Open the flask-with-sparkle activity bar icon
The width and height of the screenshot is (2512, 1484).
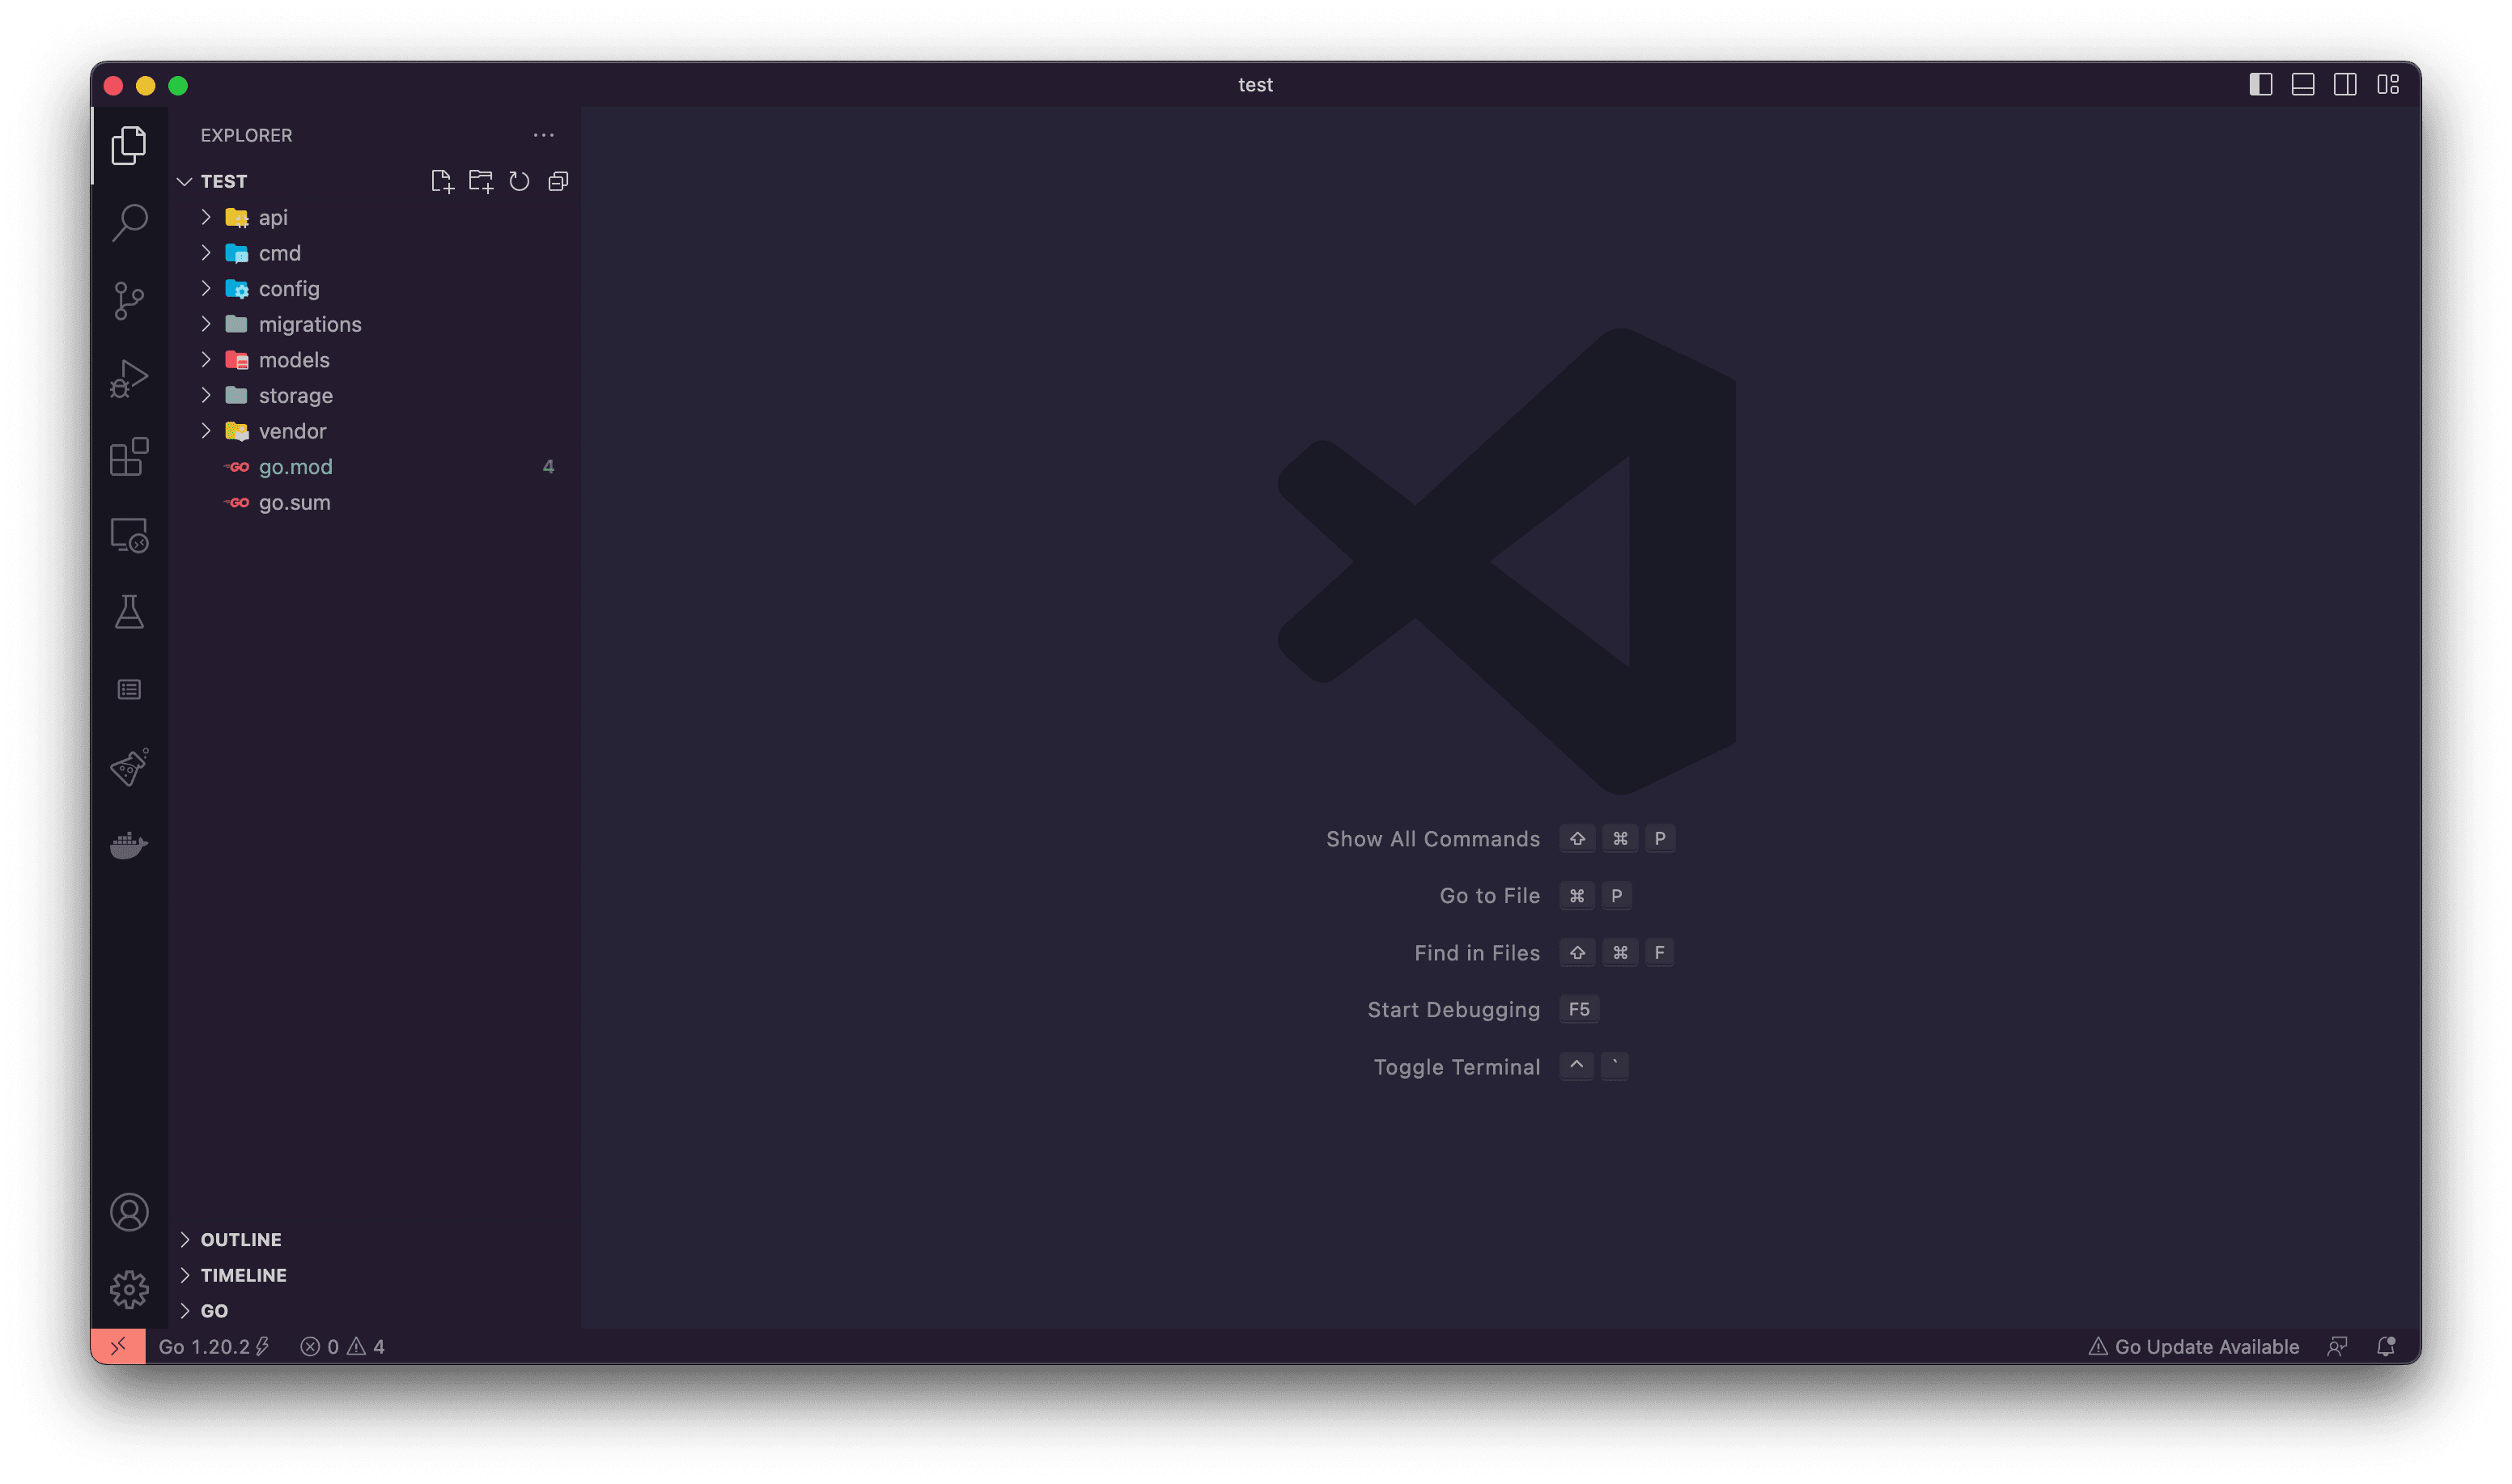(129, 767)
